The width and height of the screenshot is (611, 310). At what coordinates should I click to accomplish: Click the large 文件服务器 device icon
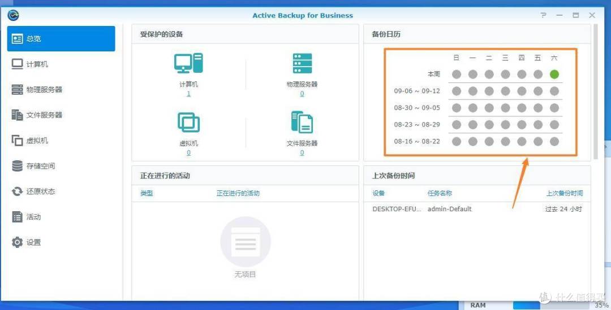coord(302,122)
